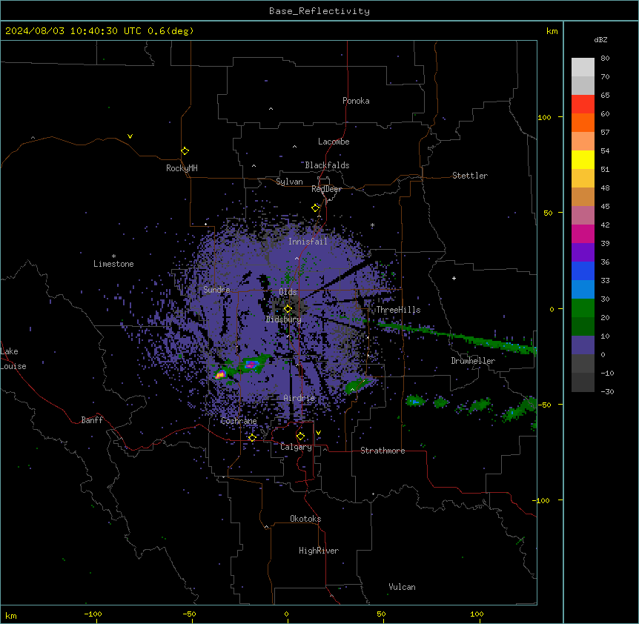
Task: Click the intense yellow-pink storm core southwest of Sundre
Action: (x=220, y=374)
